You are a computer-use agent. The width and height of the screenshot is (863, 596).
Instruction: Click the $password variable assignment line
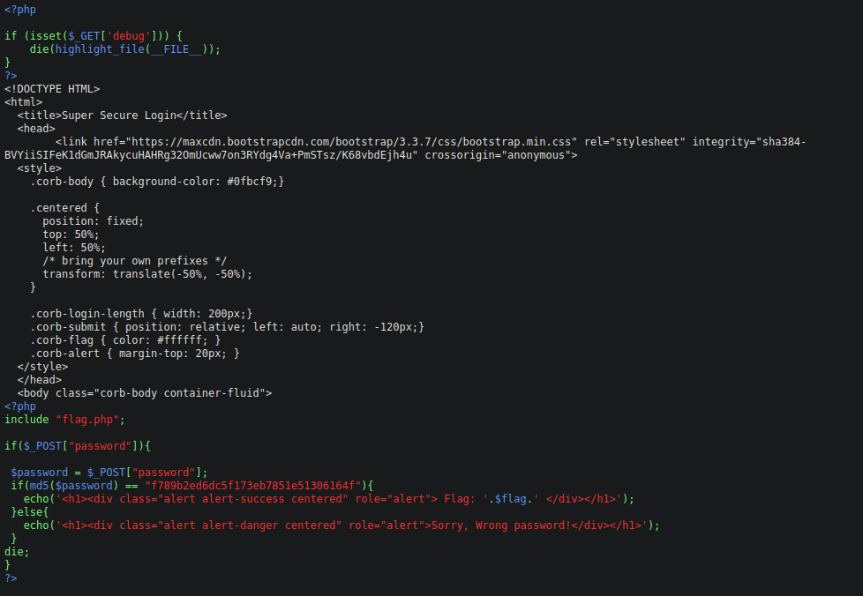(x=109, y=473)
